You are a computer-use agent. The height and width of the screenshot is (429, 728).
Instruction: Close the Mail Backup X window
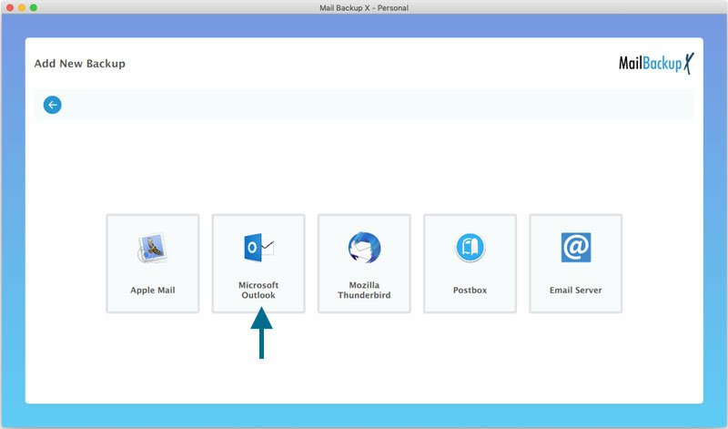pyautogui.click(x=10, y=7)
